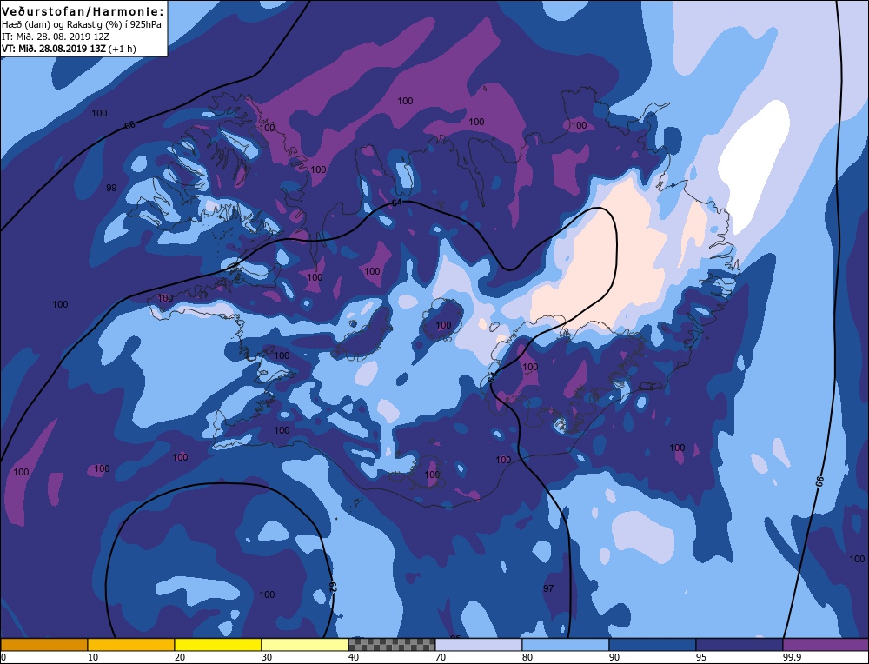Click the legend tick label '80'
869x664 pixels.
(527, 657)
